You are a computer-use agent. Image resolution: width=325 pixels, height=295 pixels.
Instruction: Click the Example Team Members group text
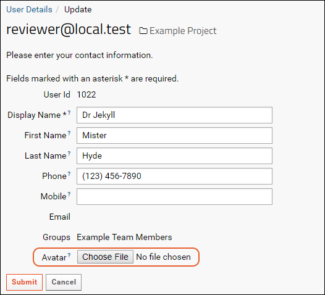[x=124, y=237]
